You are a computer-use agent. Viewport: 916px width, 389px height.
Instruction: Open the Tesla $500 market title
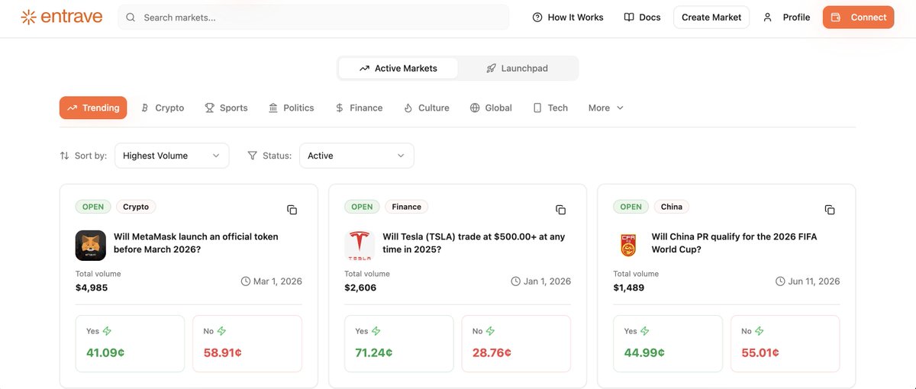474,243
